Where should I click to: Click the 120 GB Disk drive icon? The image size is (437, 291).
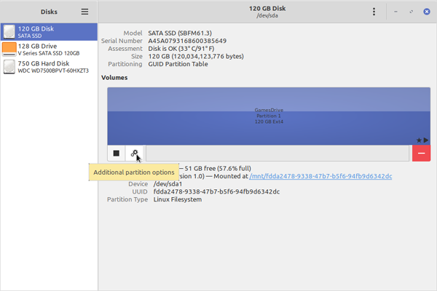[x=9, y=31]
